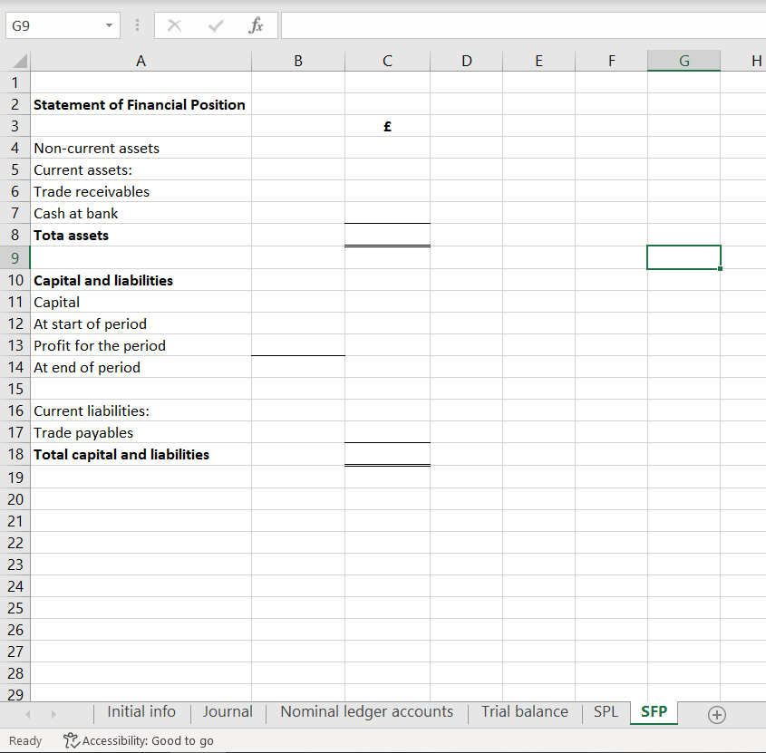Select the 'Cash at bank' cell
The height and width of the screenshot is (753, 766).
[x=141, y=214]
